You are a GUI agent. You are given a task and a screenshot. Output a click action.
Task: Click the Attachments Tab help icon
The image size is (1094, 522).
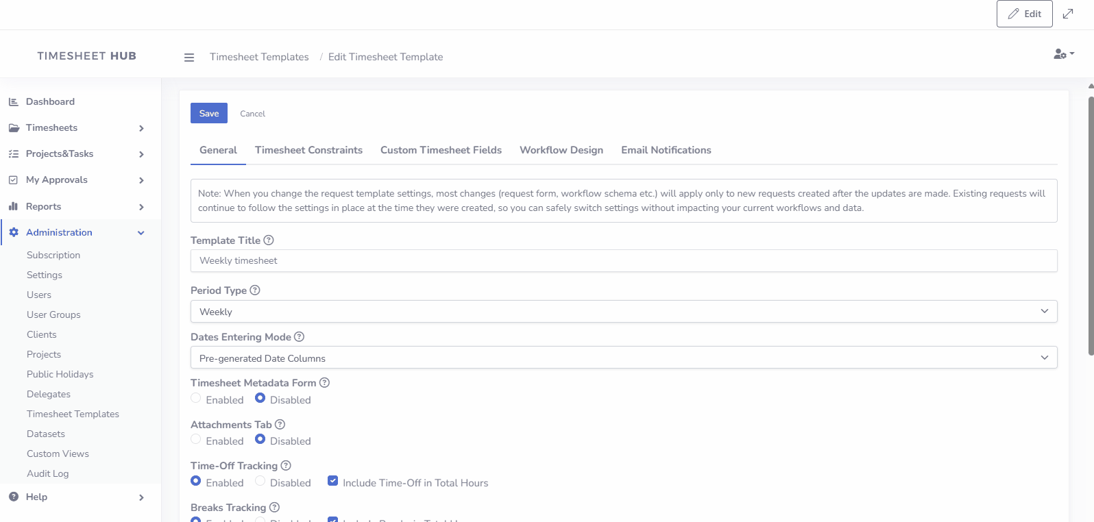pos(280,425)
